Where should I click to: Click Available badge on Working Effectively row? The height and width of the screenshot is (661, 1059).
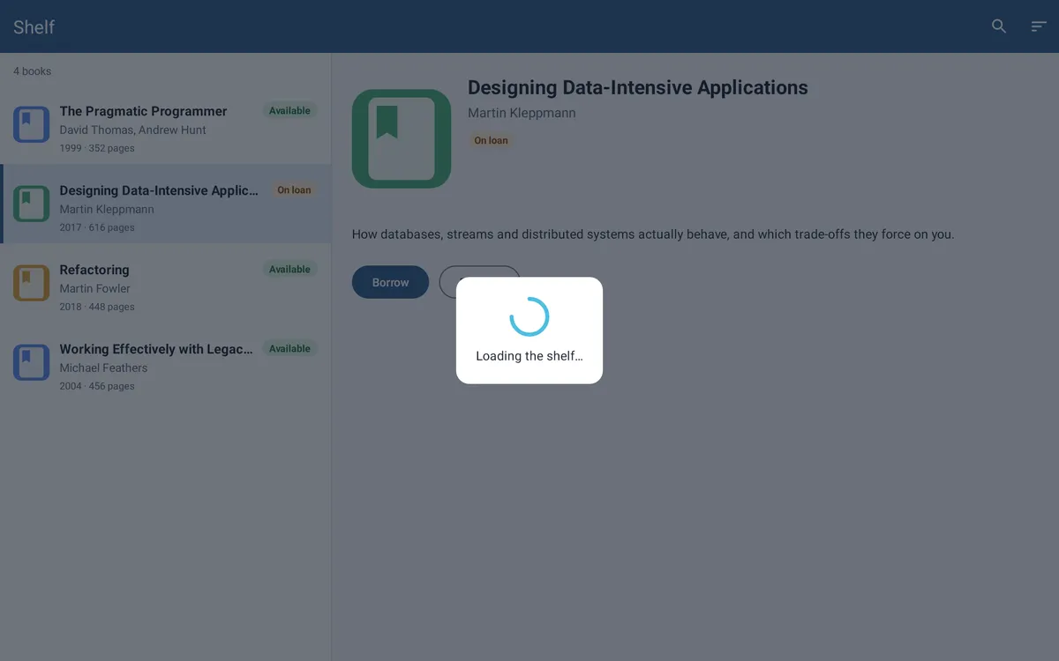(289, 349)
